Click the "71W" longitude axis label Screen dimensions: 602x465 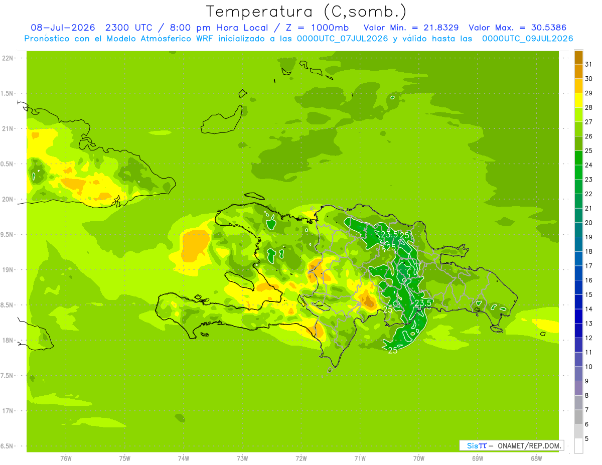pyautogui.click(x=360, y=458)
